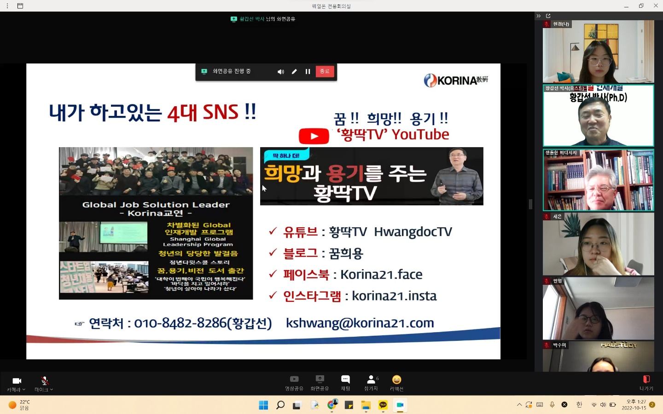Open 영상공유 video sharing
This screenshot has width=663, height=414.
(x=294, y=382)
